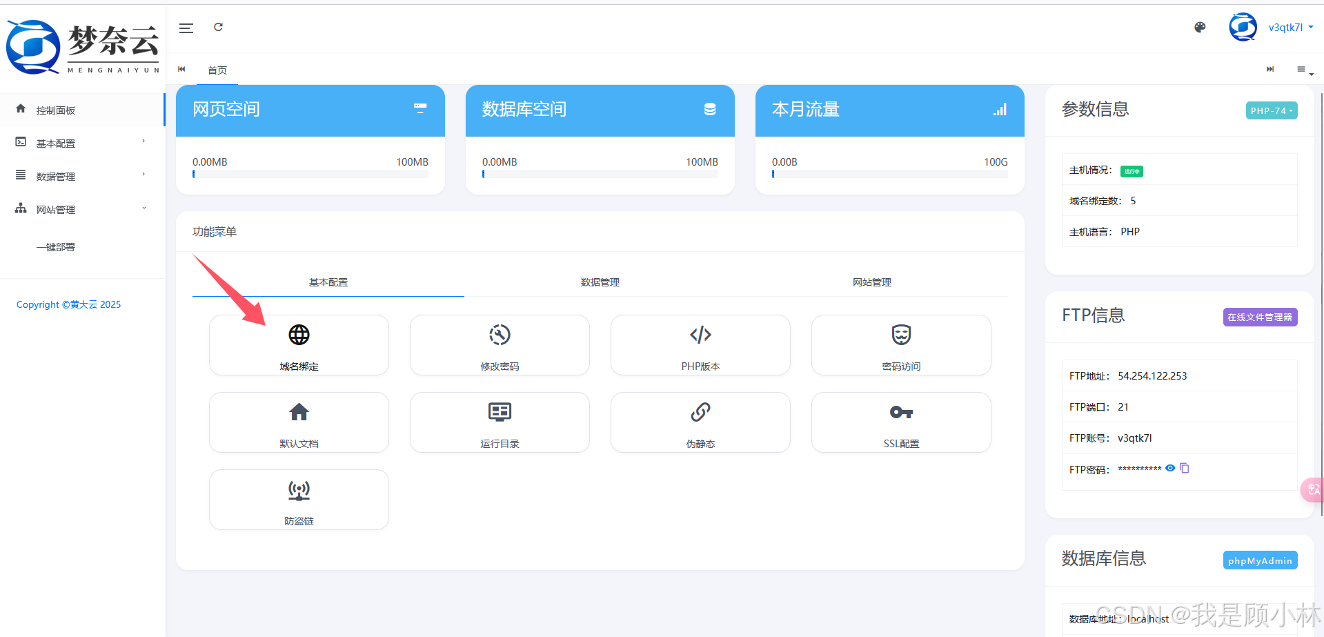The image size is (1324, 637).
Task: Click the 主机语言 PHP value
Action: [1130, 232]
